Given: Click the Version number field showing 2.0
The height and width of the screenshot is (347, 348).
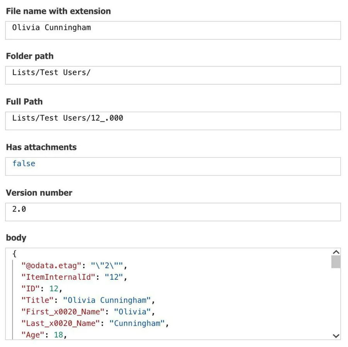Looking at the screenshot, I should tap(172, 211).
